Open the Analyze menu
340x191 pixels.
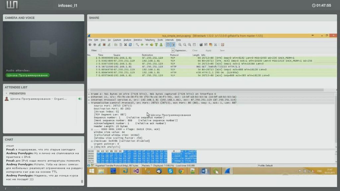127,40
